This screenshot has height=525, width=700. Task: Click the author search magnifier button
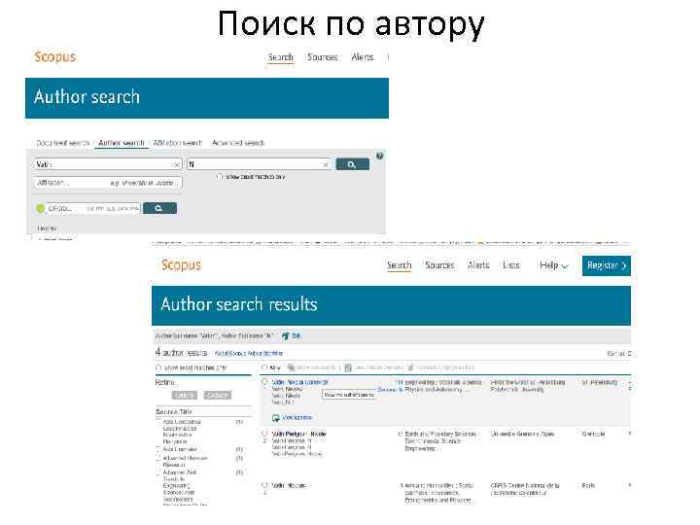[352, 164]
